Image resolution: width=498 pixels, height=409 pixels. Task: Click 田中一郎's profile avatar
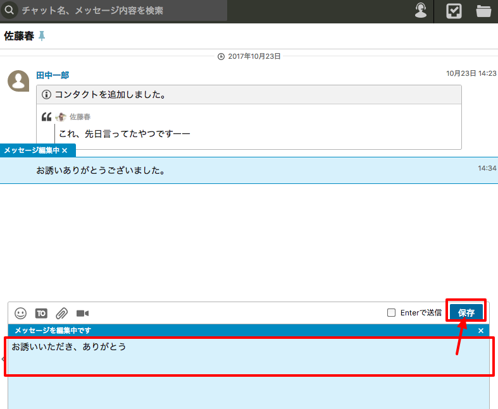tap(18, 81)
